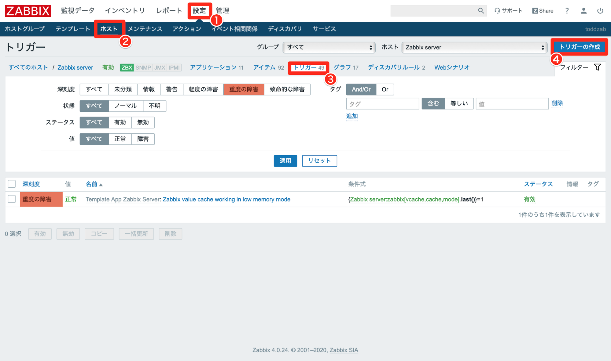Open the レポート menu

point(169,11)
